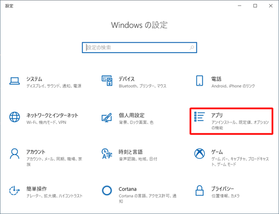The width and height of the screenshot is (279, 214).
Task: Click description アンインストール、既定値、オプションの機能
Action: (x=240, y=125)
